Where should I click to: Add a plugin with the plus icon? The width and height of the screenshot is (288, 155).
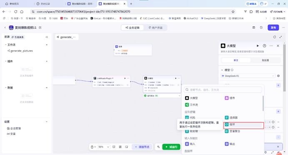click(47, 61)
